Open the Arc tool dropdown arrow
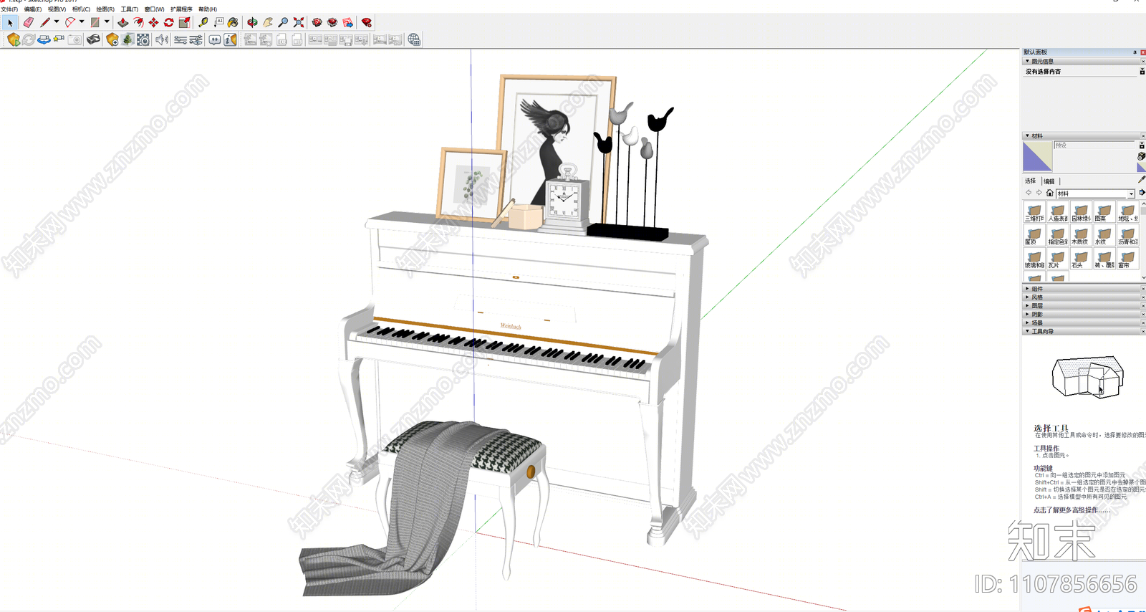 (82, 22)
